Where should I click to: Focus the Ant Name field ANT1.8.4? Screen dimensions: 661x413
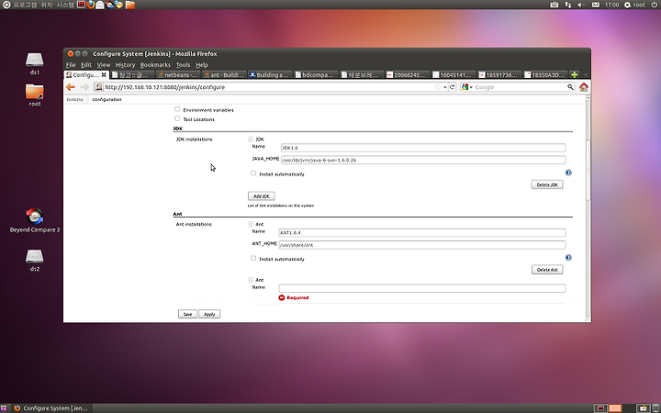(422, 232)
